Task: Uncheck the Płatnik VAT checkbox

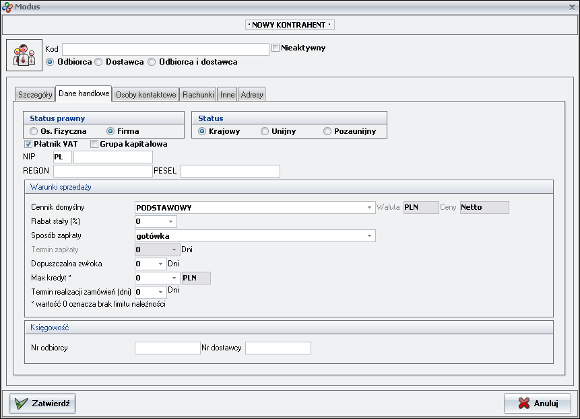Action: tap(28, 144)
